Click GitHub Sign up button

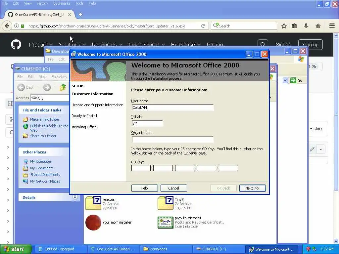point(310,45)
